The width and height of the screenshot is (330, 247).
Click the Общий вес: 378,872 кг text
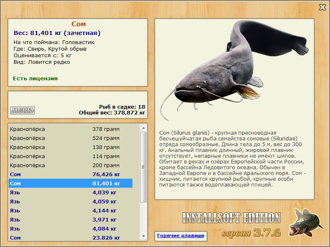[x=112, y=113]
